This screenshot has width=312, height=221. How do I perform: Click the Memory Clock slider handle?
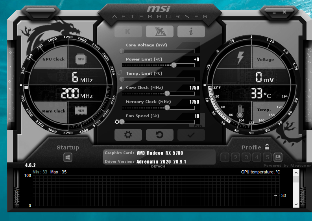(x=167, y=108)
